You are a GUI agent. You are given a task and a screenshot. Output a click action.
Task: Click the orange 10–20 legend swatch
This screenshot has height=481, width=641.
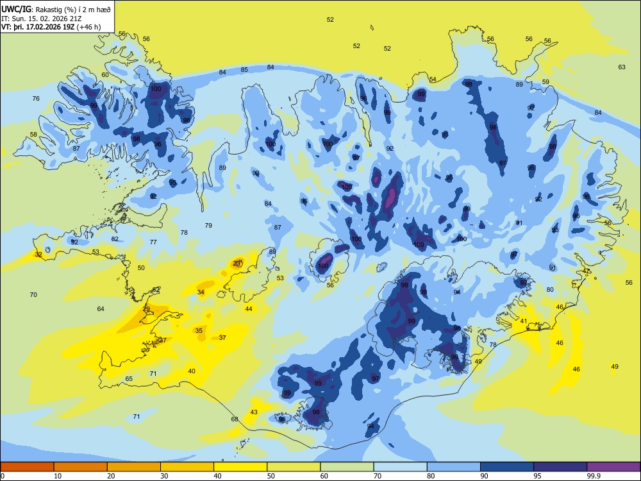point(81,467)
